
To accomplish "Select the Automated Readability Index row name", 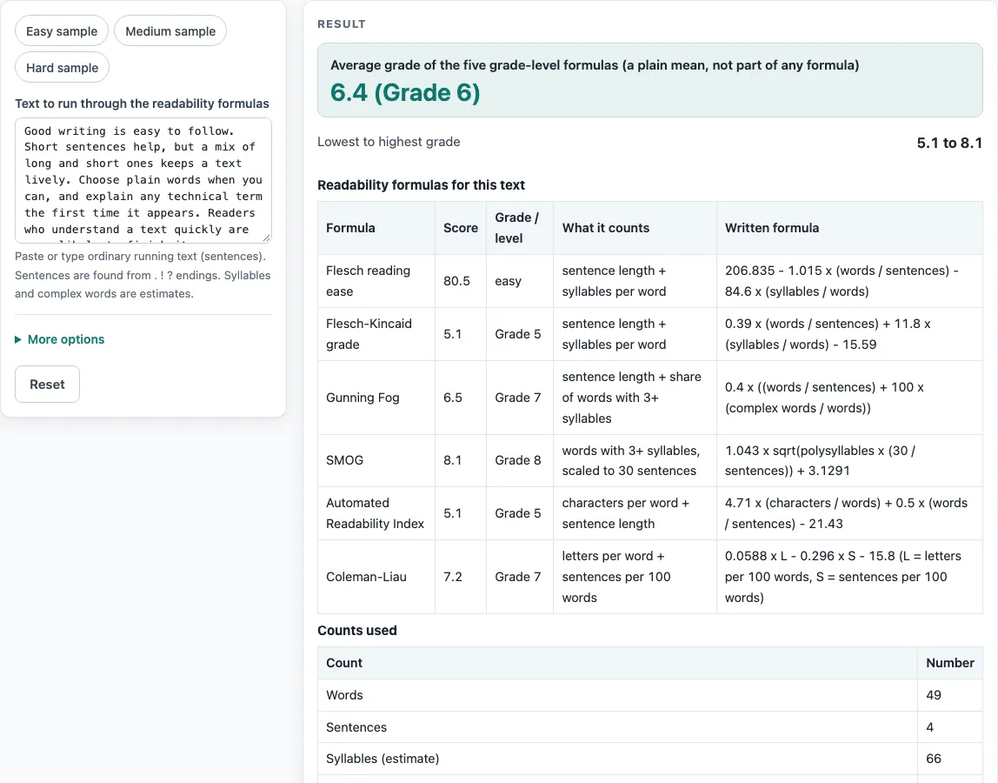I will point(375,513).
